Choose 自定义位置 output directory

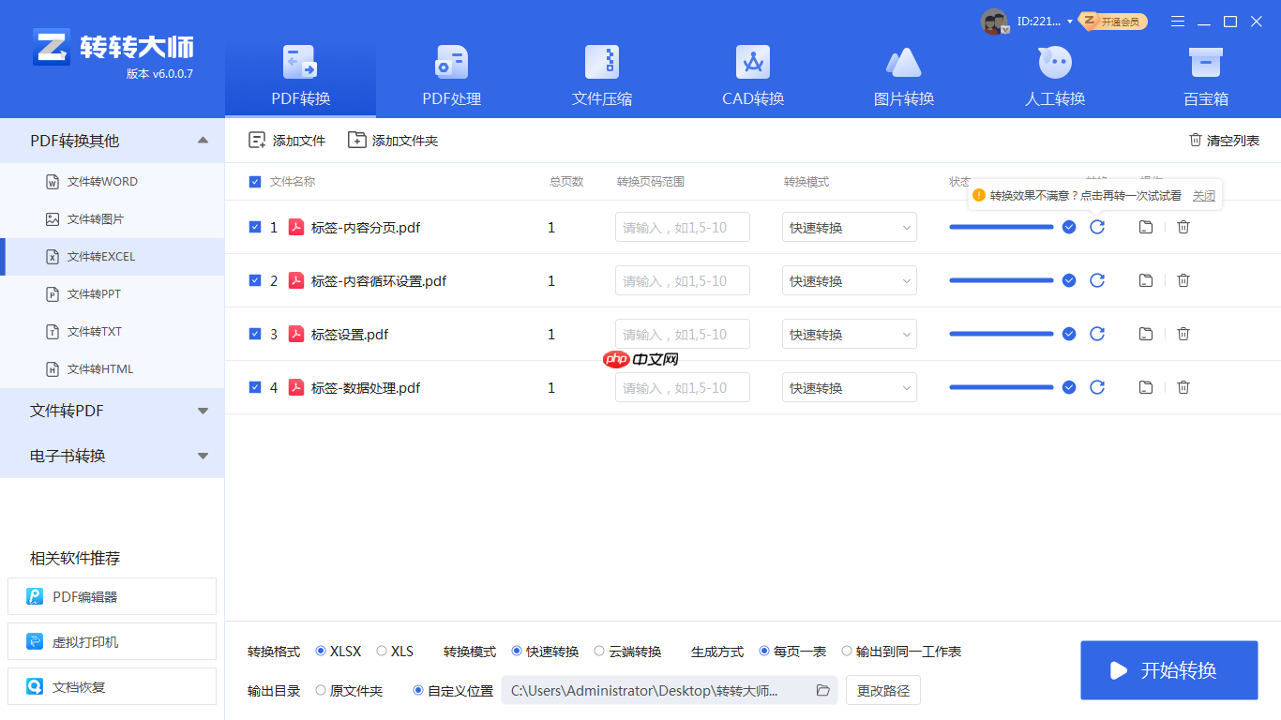point(453,691)
